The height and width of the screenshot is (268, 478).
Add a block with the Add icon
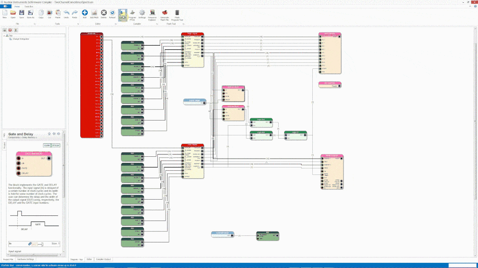click(85, 14)
